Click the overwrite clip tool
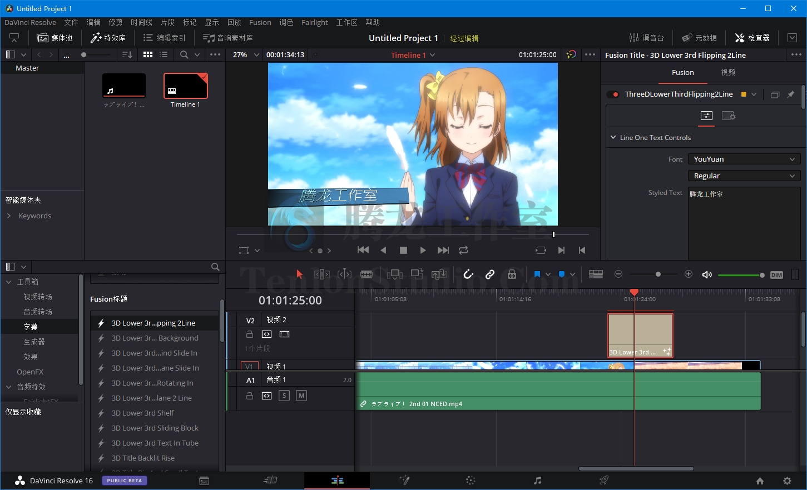Viewport: 807px width, 490px height. tap(417, 273)
